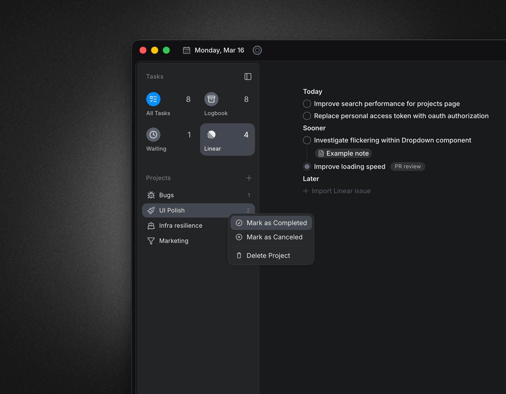Collapse the sidebar using the panel icon
The width and height of the screenshot is (506, 394).
coord(248,77)
